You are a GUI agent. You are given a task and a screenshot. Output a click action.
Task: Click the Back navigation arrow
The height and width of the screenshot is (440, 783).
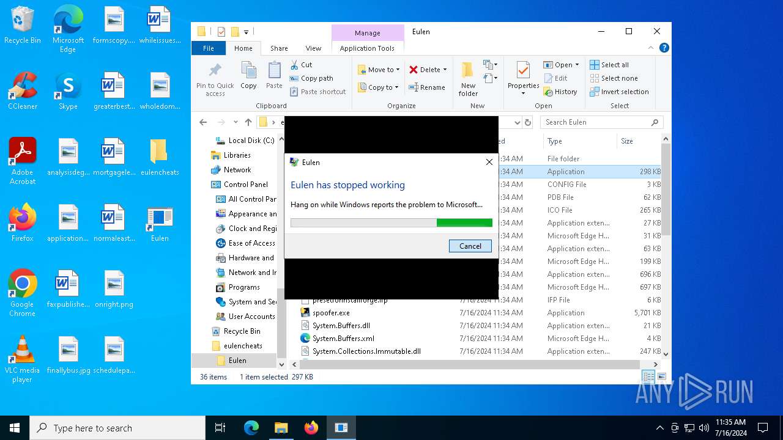203,122
